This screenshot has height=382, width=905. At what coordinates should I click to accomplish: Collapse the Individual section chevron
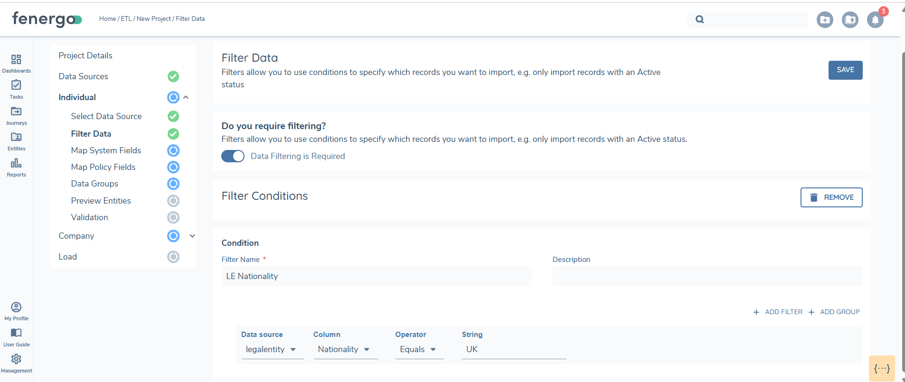(x=186, y=97)
